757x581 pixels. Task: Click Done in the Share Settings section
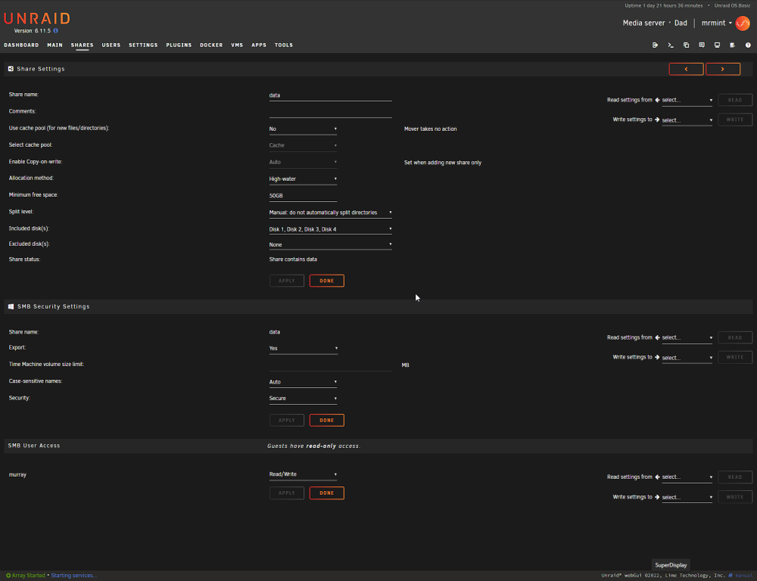coord(327,281)
